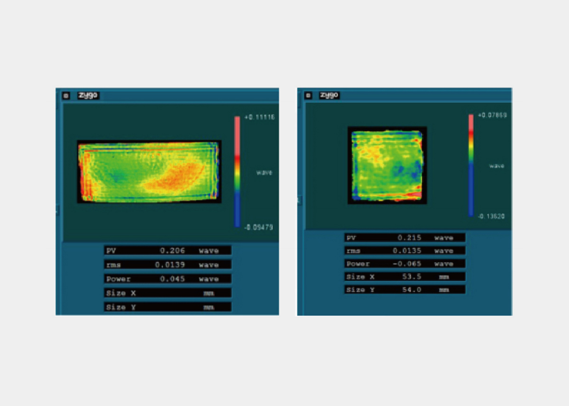Image resolution: width=569 pixels, height=406 pixels.
Task: Click the right window's color scale bar
Action: click(471, 165)
